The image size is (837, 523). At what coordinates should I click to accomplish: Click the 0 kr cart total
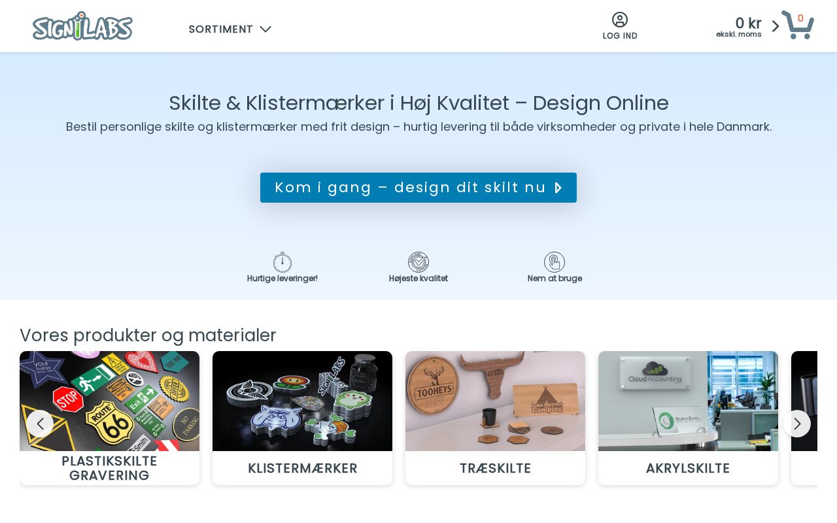click(748, 23)
